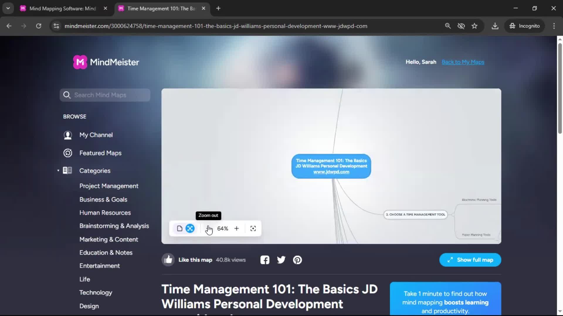Switch to Mind Mapping Software tab
The height and width of the screenshot is (316, 563).
pyautogui.click(x=63, y=8)
